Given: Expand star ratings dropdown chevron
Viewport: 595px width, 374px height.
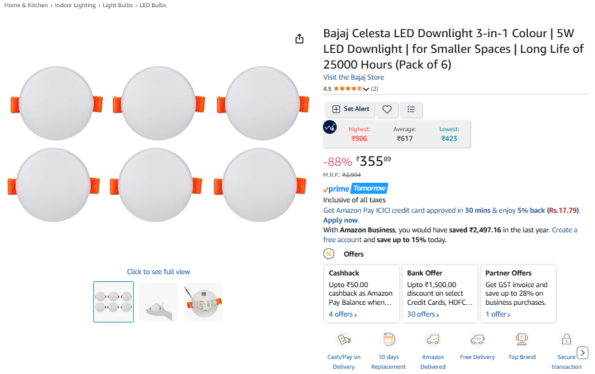Looking at the screenshot, I should 366,89.
